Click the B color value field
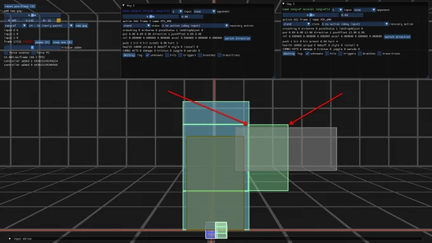432x243 pixels. click(x=47, y=20)
